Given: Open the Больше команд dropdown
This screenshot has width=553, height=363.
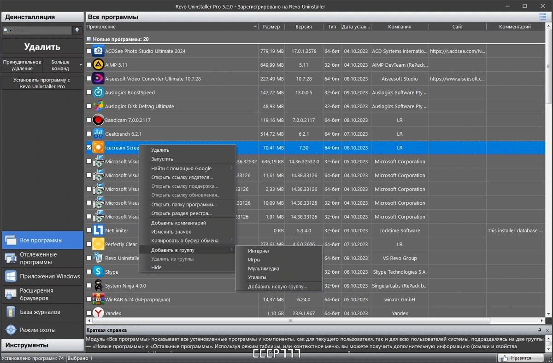Looking at the screenshot, I should click(x=63, y=65).
